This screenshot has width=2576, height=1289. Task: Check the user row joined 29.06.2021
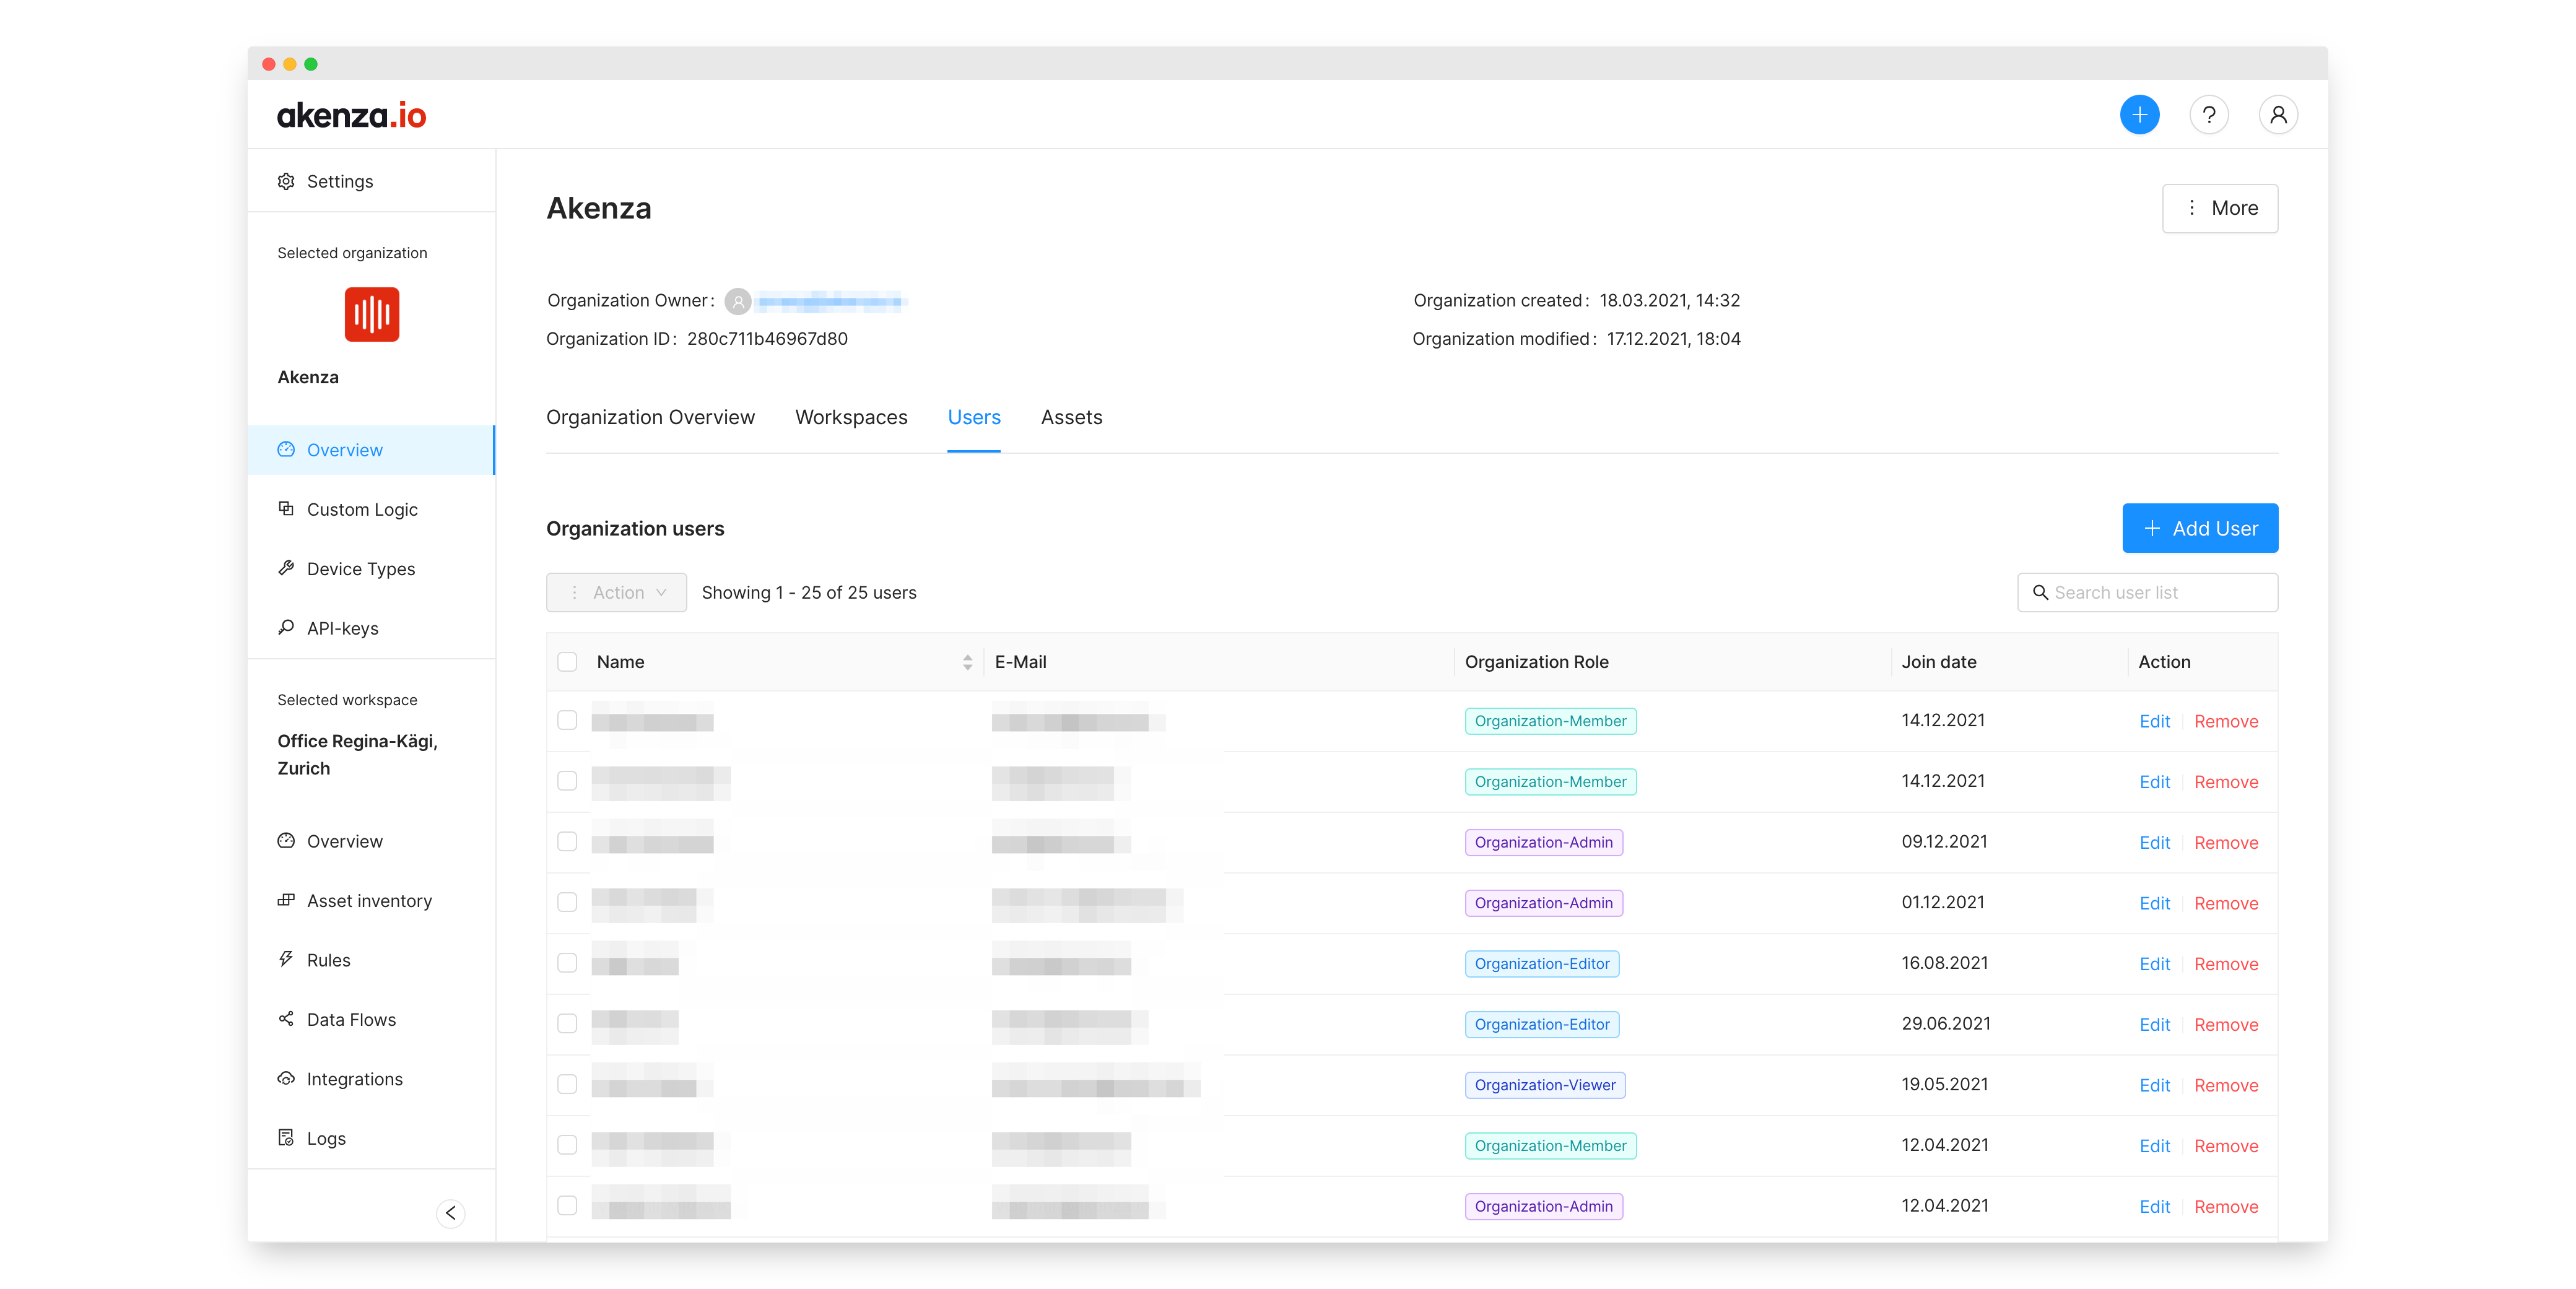pos(567,1023)
